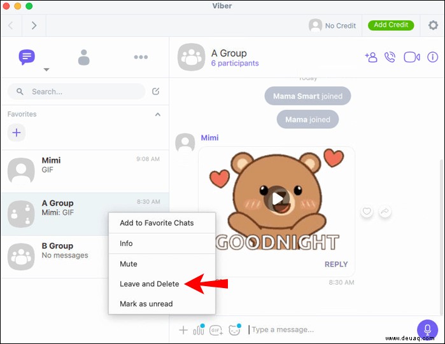The width and height of the screenshot is (445, 344).
Task: Open the Contacts tab icon
Action: click(84, 57)
